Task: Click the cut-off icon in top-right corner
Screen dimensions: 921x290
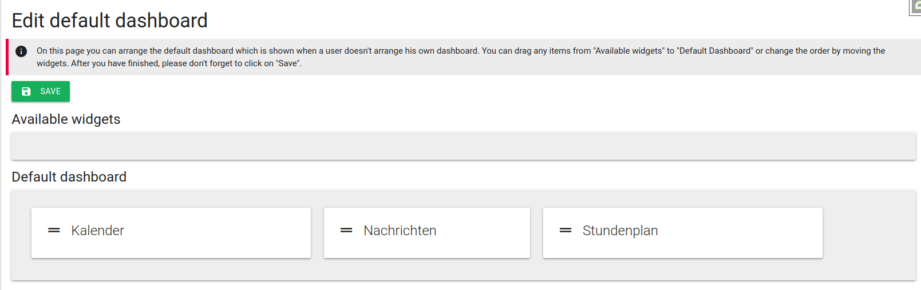Action: (915, 7)
